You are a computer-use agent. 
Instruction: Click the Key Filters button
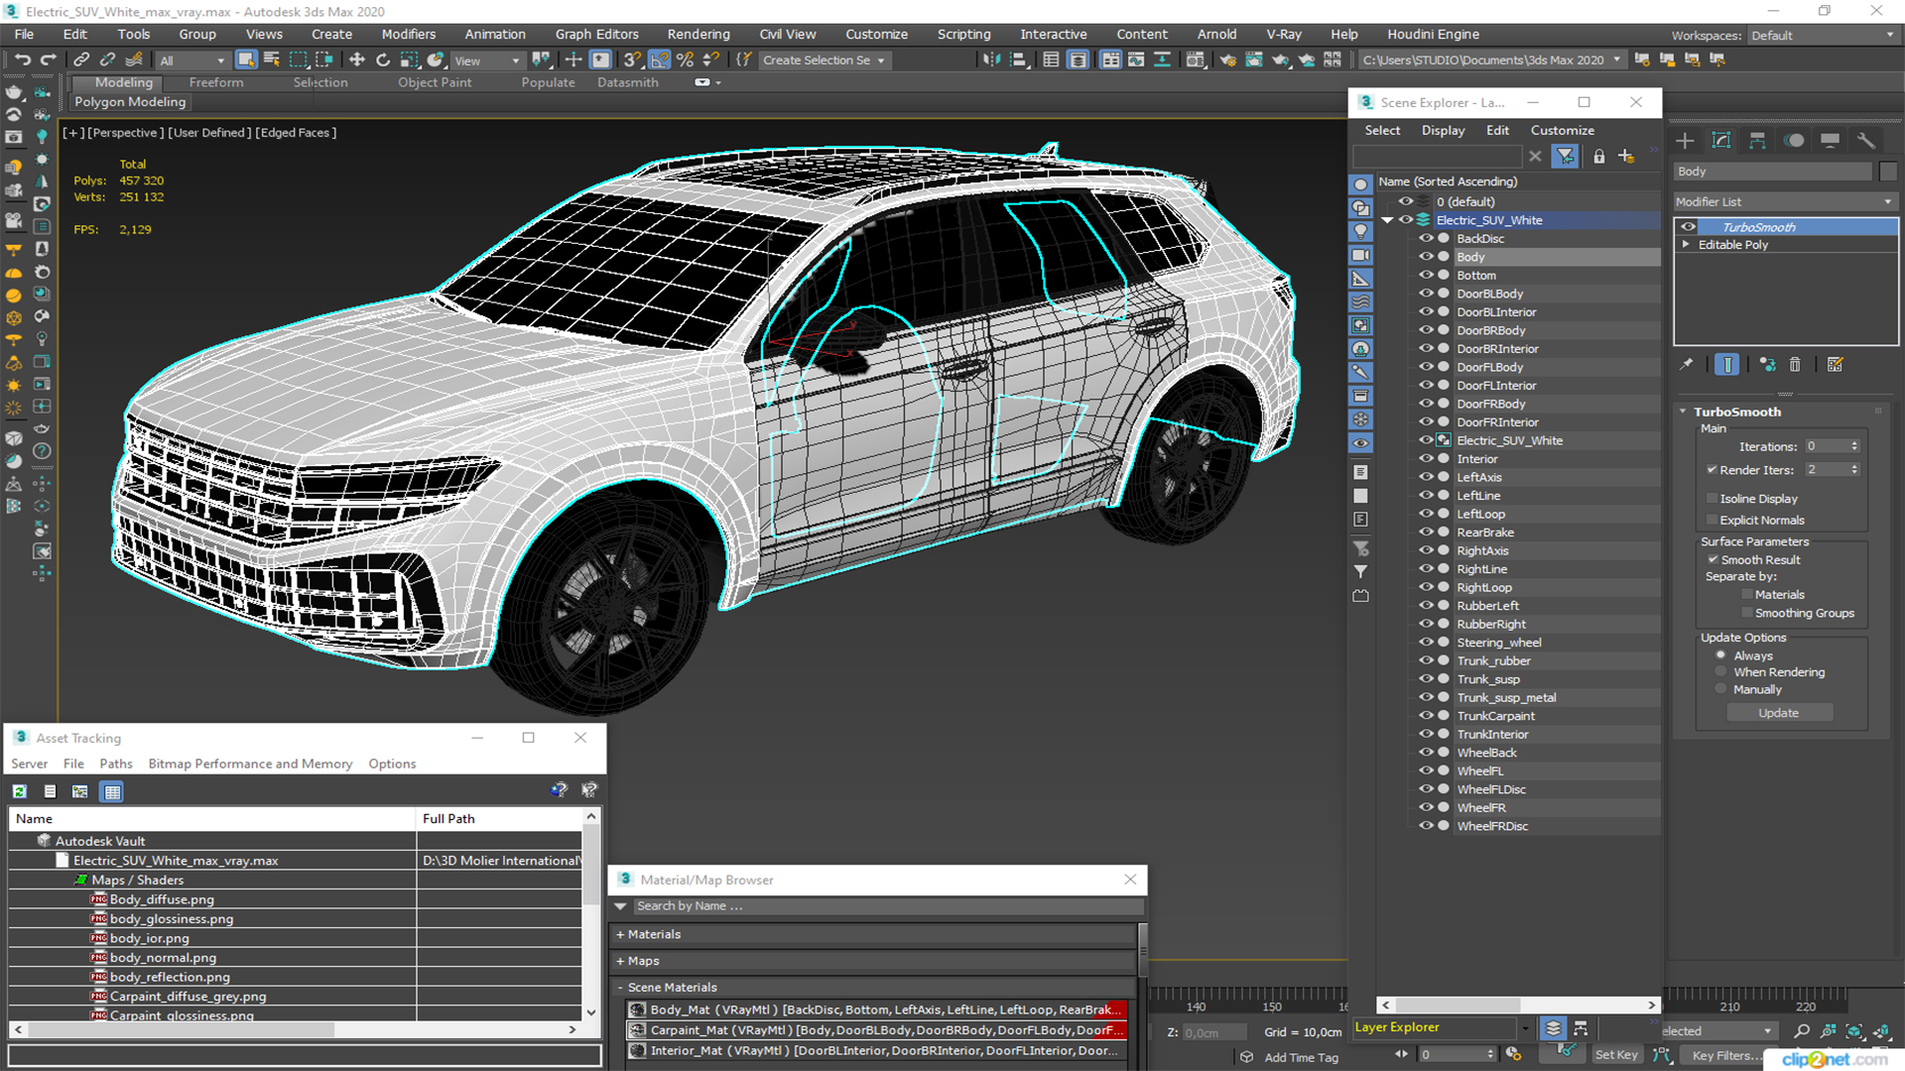1725,1055
